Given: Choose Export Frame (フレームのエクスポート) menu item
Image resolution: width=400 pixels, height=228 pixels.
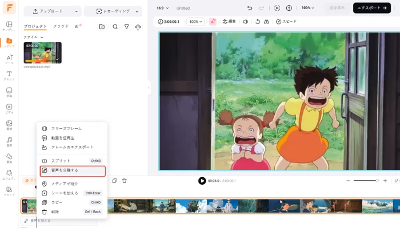Looking at the screenshot, I should 72,147.
